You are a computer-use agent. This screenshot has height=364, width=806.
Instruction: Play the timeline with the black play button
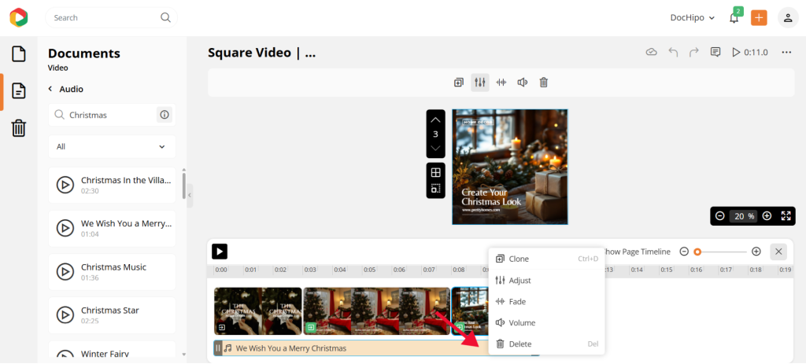click(x=220, y=252)
